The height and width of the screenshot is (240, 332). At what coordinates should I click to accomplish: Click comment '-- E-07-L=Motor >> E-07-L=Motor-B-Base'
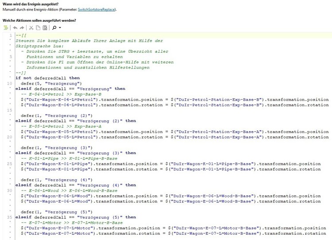click(x=72, y=223)
